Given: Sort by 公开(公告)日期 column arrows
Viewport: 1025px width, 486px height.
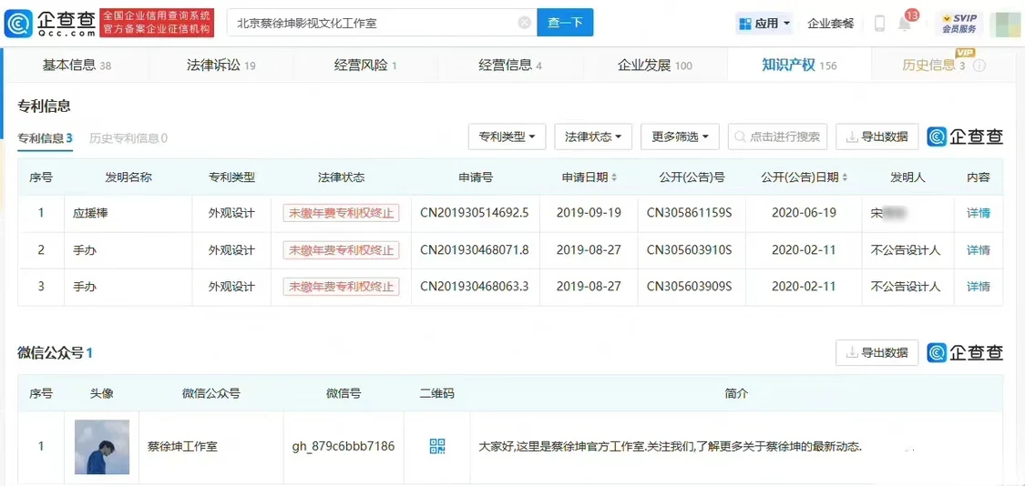Looking at the screenshot, I should [x=845, y=177].
